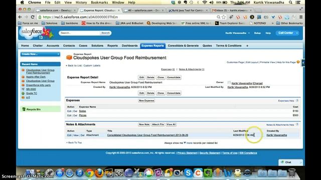This screenshot has width=321, height=180.
Task: Open the Expense Reports tab
Action: [x=152, y=45]
